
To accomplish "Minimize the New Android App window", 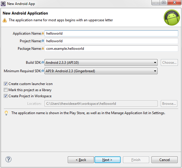I will (156, 3).
